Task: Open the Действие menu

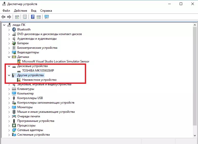Action: [x=20, y=11]
